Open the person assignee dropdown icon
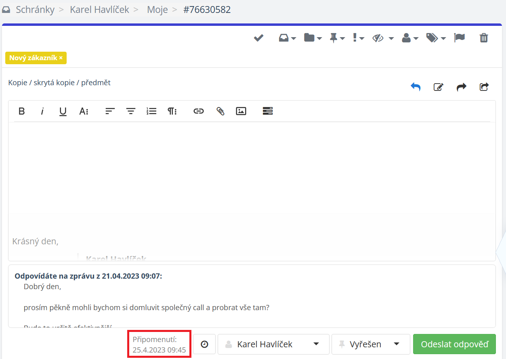The width and height of the screenshot is (506, 359). tap(410, 38)
